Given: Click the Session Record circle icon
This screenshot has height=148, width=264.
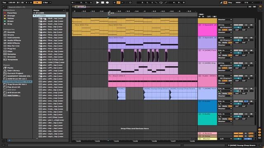Looking at the screenshot, I should coord(130,2).
